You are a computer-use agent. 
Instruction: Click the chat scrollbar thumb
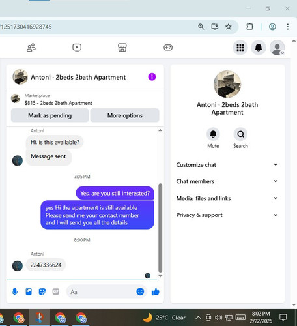tap(160, 228)
